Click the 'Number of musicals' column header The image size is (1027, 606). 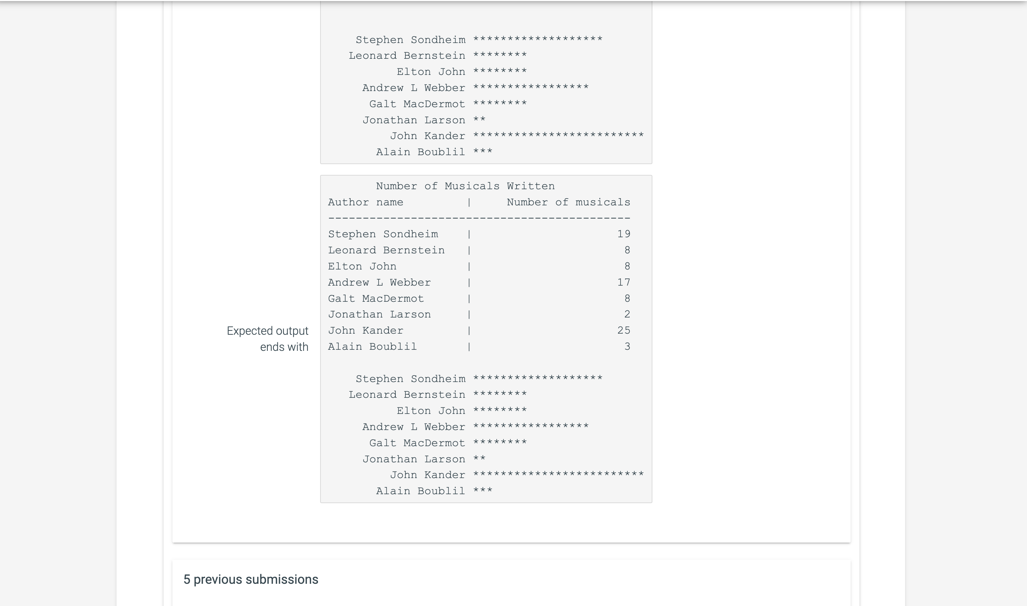coord(568,202)
